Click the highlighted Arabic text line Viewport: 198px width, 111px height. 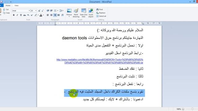(x=104, y=93)
